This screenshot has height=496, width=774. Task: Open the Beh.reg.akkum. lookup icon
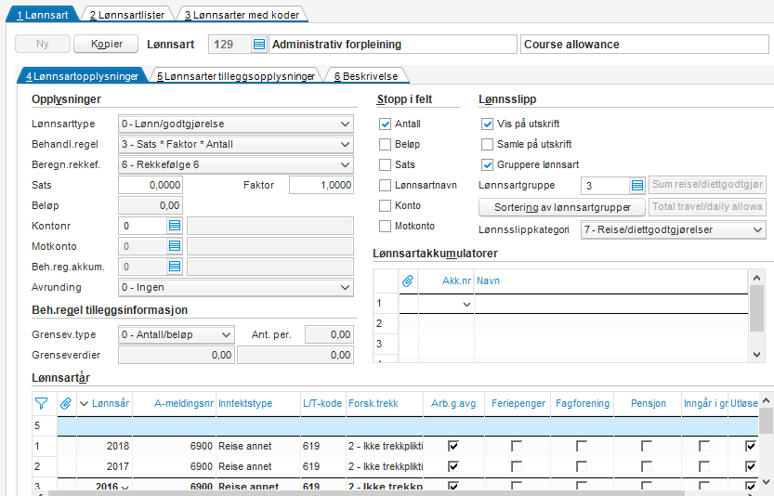tap(174, 267)
